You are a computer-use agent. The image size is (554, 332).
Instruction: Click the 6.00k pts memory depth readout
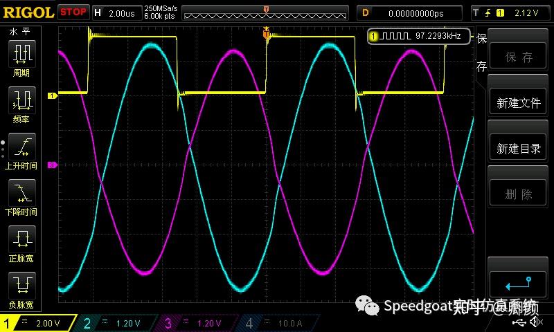(x=159, y=16)
